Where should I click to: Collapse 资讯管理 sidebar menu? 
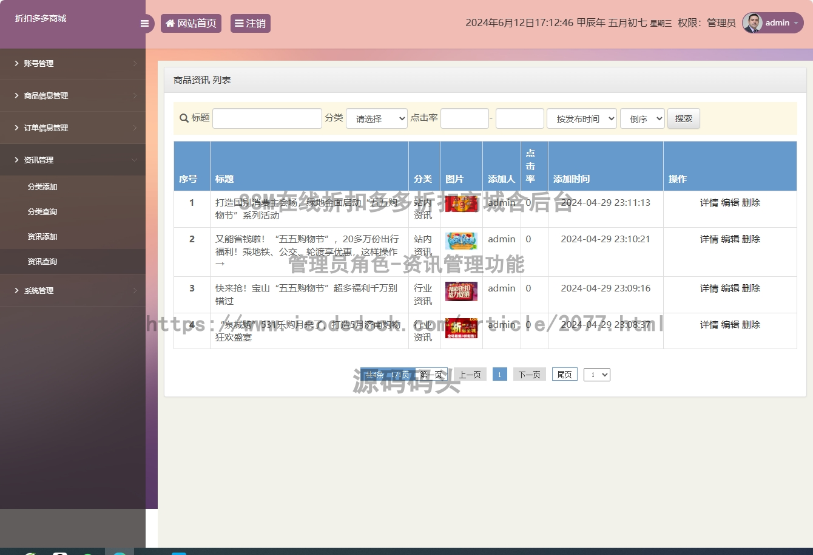(x=73, y=160)
